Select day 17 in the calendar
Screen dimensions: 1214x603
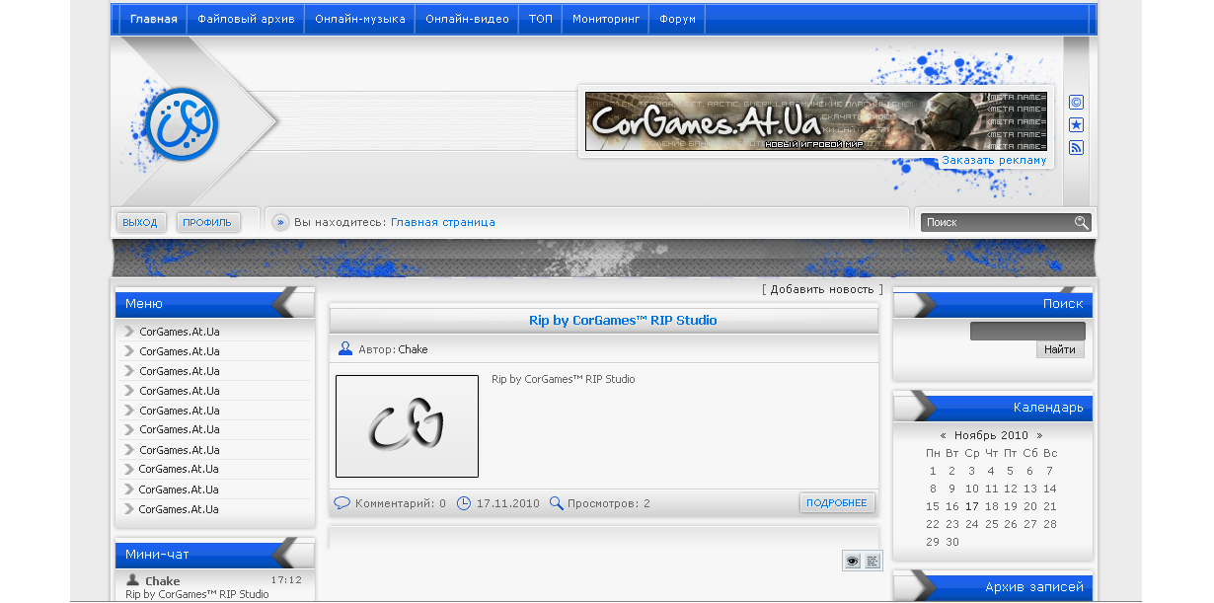[972, 506]
